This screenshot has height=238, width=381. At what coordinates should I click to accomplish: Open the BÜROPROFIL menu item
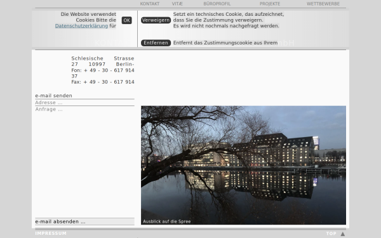pyautogui.click(x=217, y=4)
